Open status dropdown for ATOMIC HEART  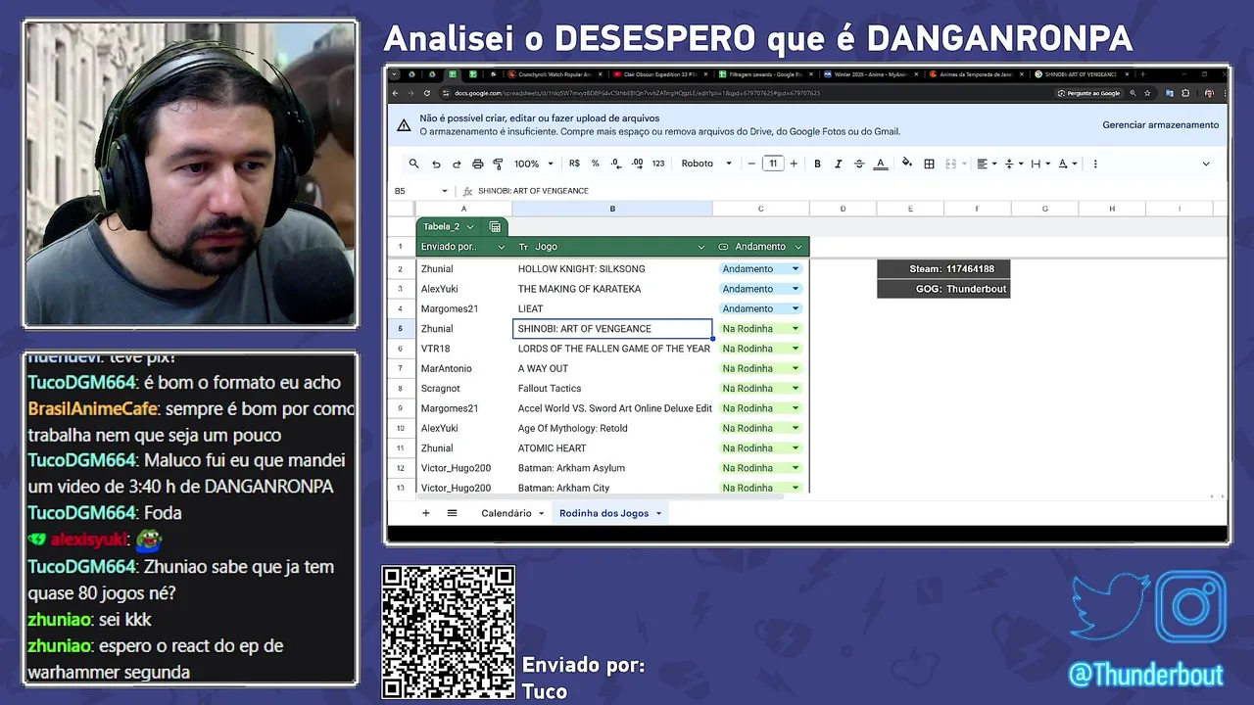point(796,448)
